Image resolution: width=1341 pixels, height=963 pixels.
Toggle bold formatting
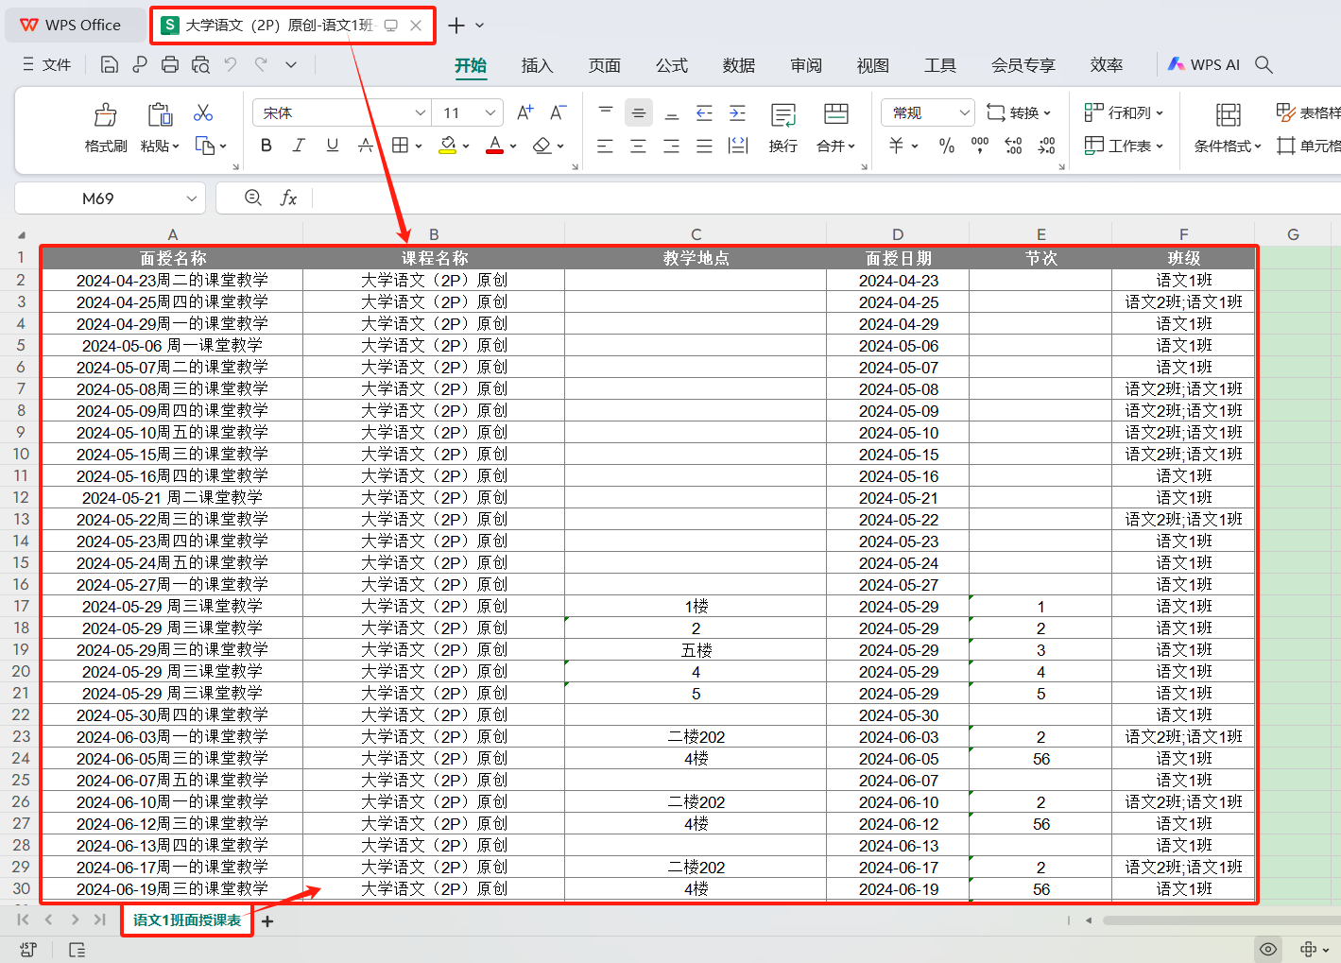click(266, 146)
